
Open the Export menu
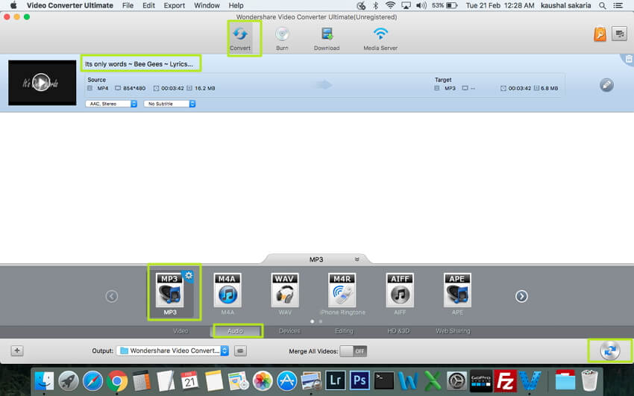pos(175,6)
